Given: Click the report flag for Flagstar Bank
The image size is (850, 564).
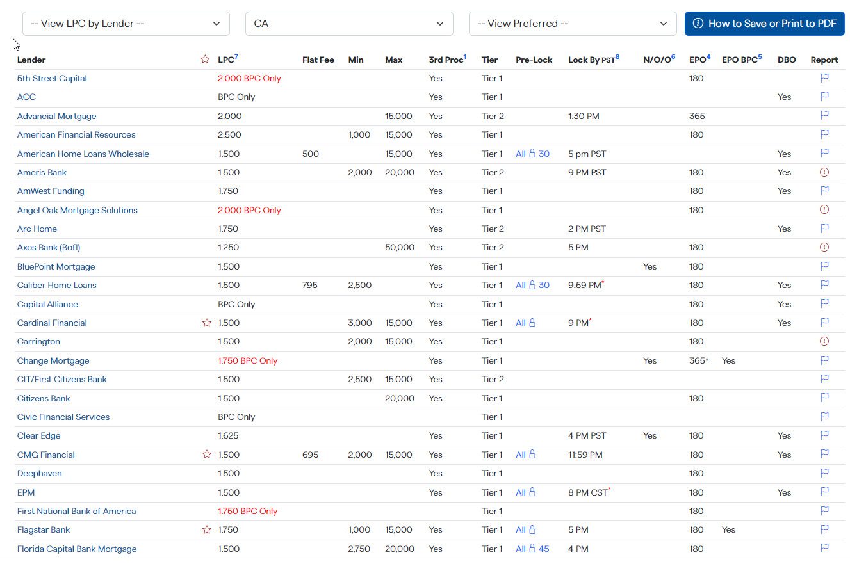Looking at the screenshot, I should 824,529.
